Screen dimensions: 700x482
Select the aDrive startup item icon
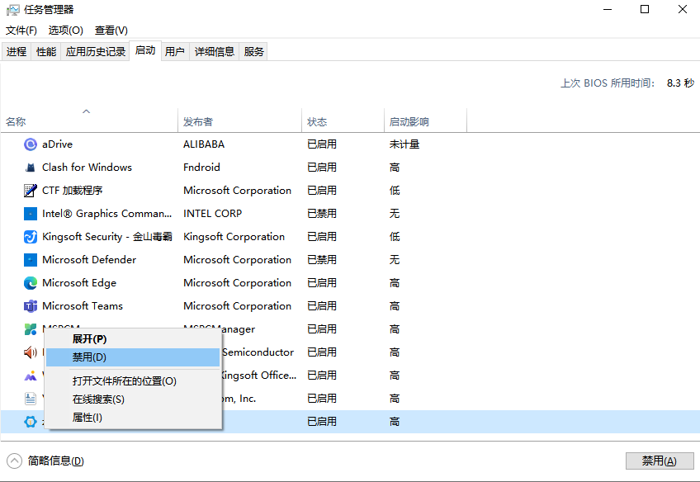[x=29, y=144]
